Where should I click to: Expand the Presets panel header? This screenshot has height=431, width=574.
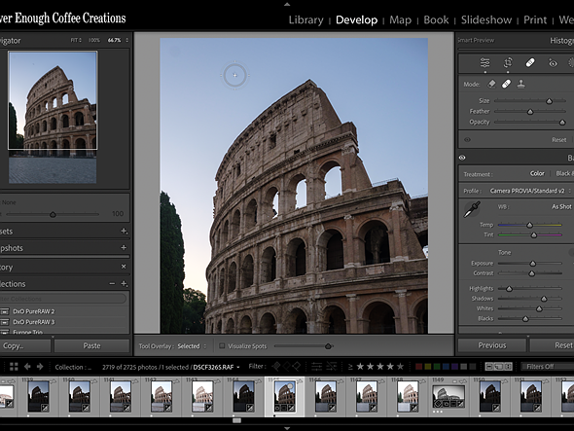[64, 231]
